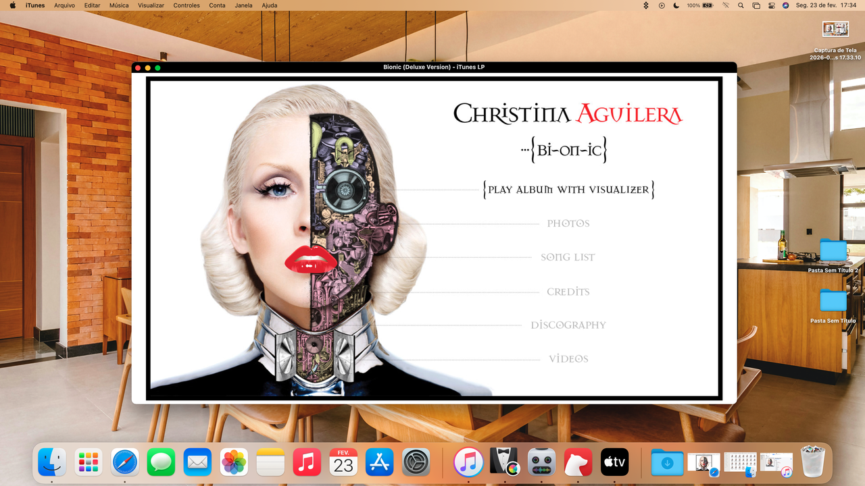Image resolution: width=865 pixels, height=486 pixels.
Task: Open the Ajuda menu
Action: click(269, 5)
